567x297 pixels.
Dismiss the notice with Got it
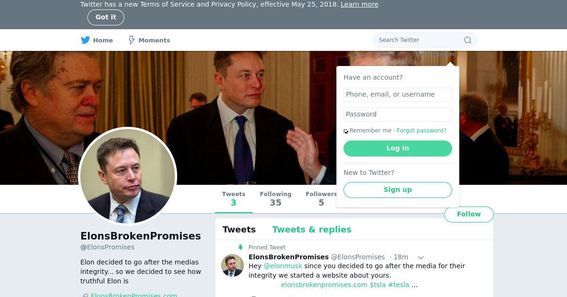(106, 17)
